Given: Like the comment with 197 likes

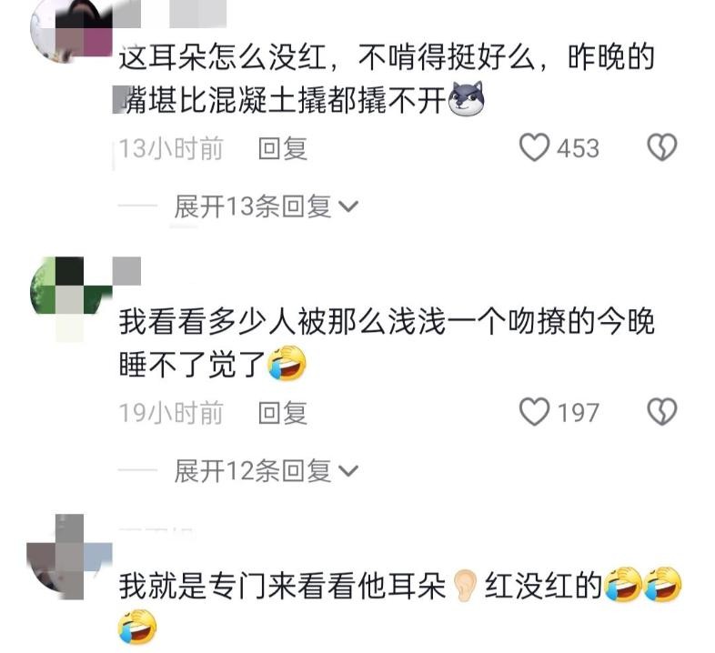Looking at the screenshot, I should (534, 412).
